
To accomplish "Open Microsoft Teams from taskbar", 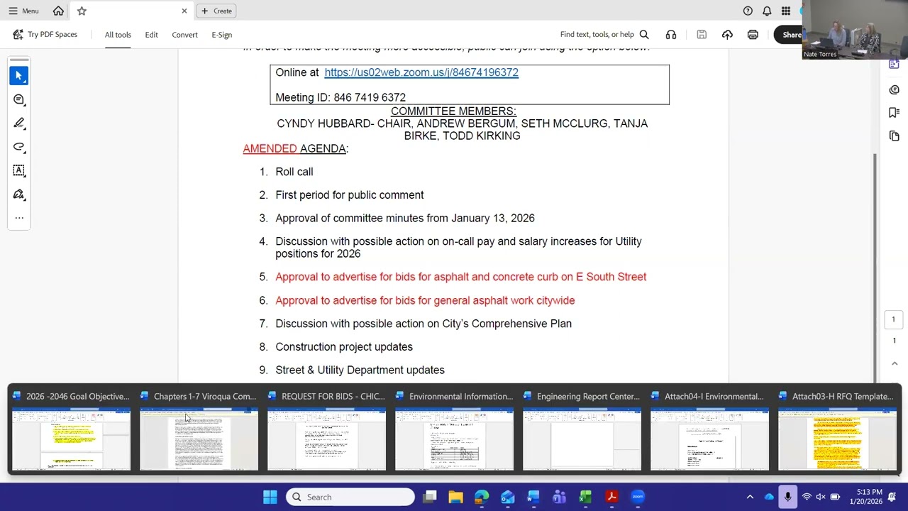I will pyautogui.click(x=560, y=497).
